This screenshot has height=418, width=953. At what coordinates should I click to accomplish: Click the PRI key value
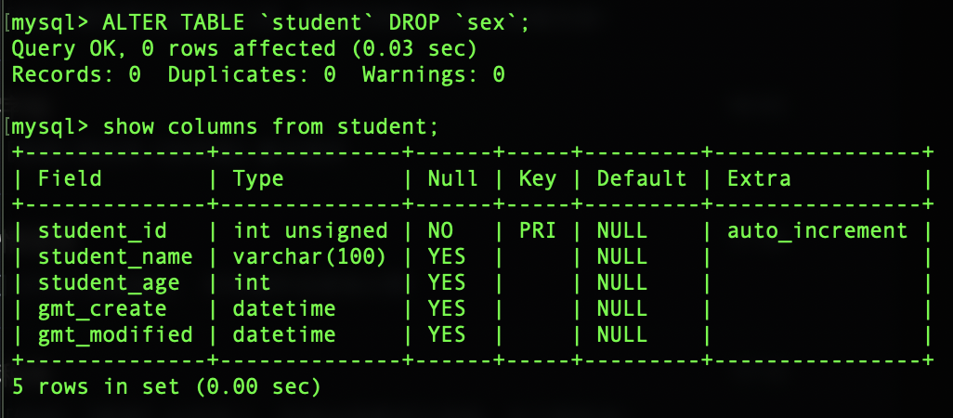click(537, 230)
